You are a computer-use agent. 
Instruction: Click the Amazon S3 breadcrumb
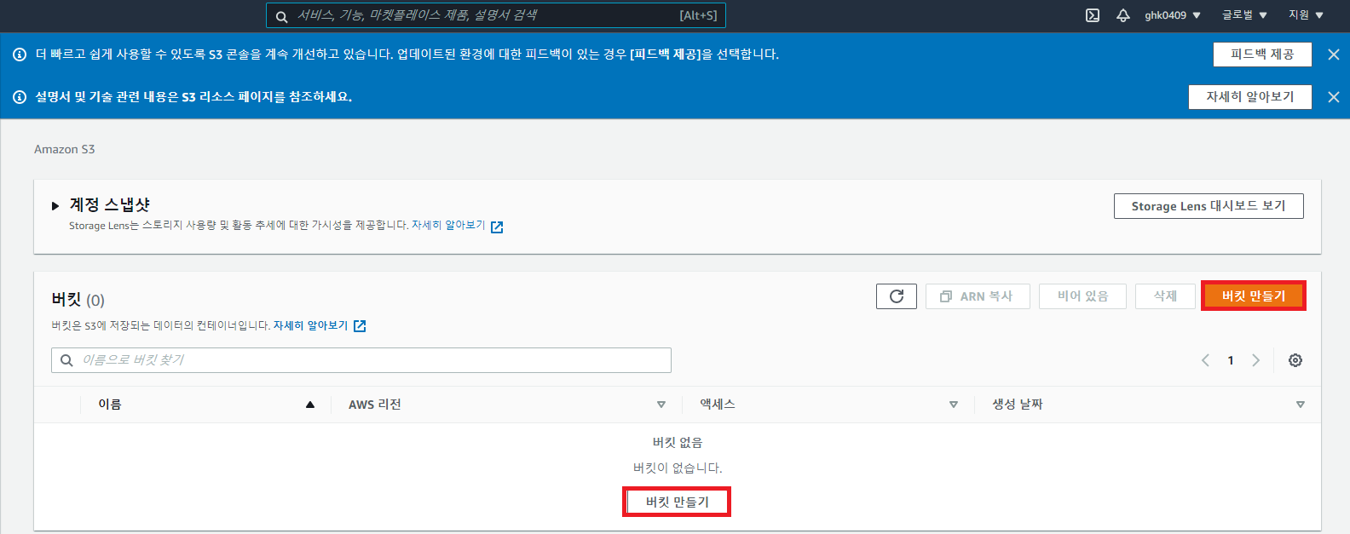65,149
